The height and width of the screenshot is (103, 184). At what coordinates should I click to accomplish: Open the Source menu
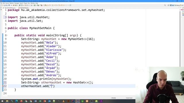click(x=7, y=3)
